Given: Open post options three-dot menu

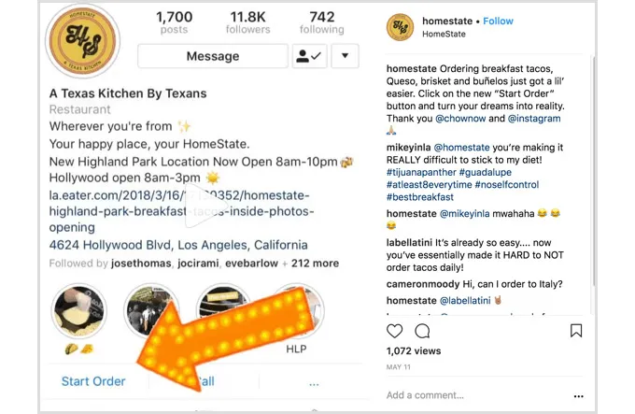Looking at the screenshot, I should click(579, 396).
